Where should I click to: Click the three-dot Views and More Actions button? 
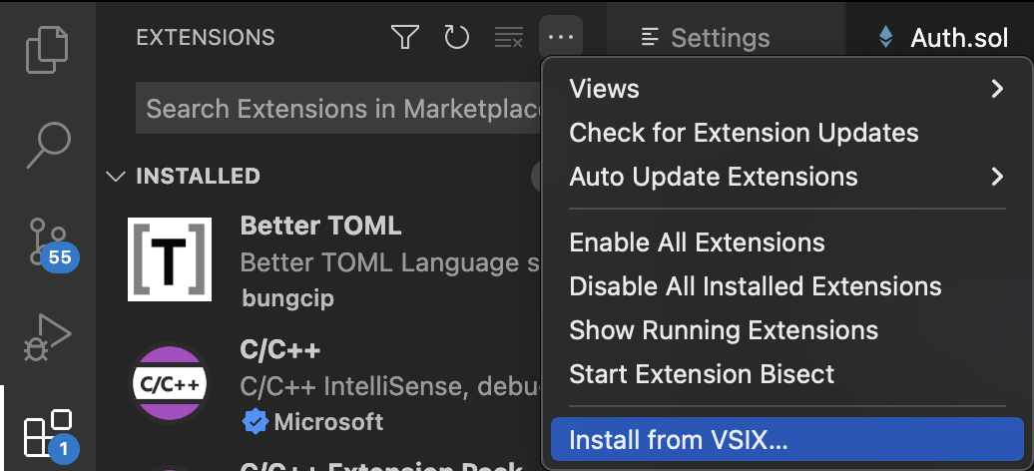(x=561, y=37)
